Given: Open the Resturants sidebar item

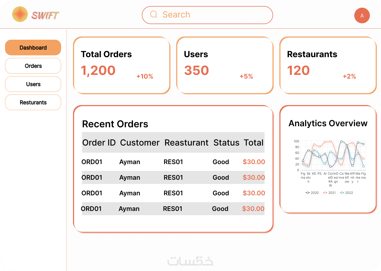Looking at the screenshot, I should pos(33,102).
